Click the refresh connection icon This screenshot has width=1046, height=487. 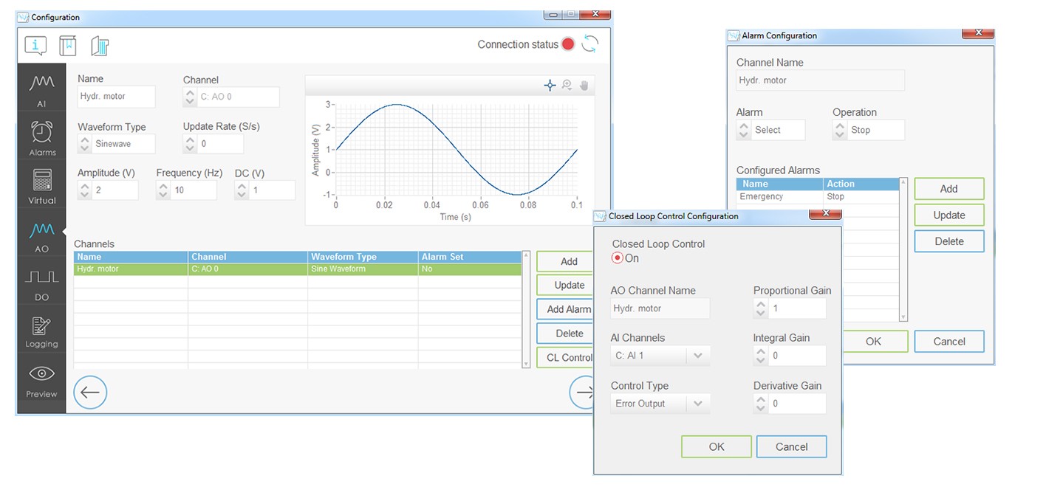589,44
